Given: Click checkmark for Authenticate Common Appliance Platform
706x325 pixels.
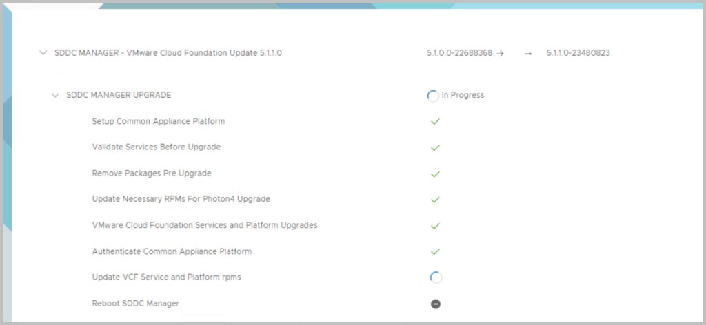Looking at the screenshot, I should 435,251.
